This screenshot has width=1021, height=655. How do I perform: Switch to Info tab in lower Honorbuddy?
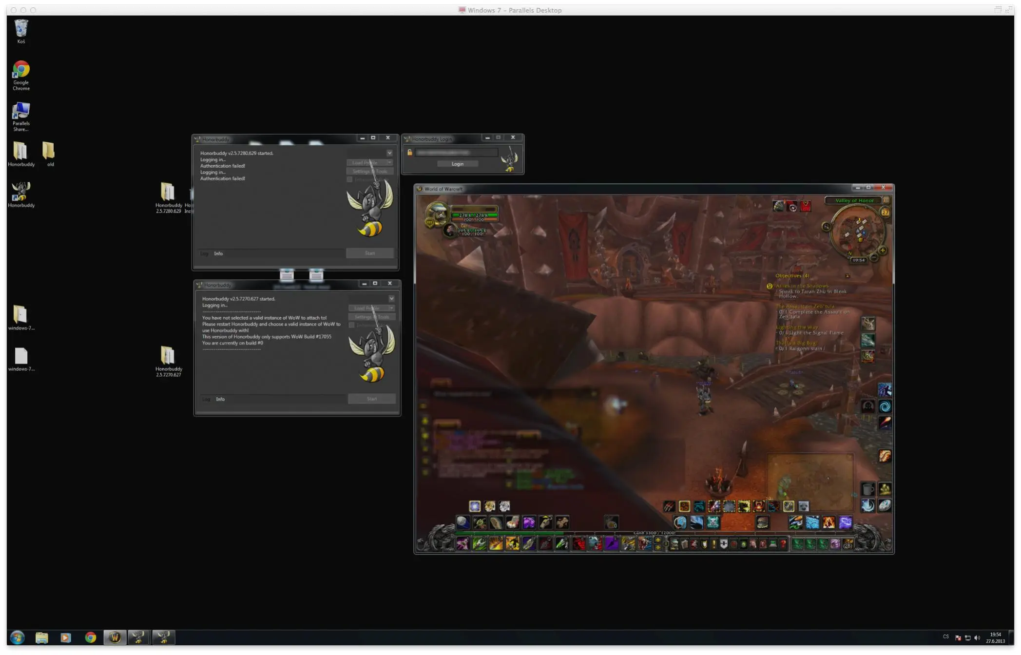220,399
